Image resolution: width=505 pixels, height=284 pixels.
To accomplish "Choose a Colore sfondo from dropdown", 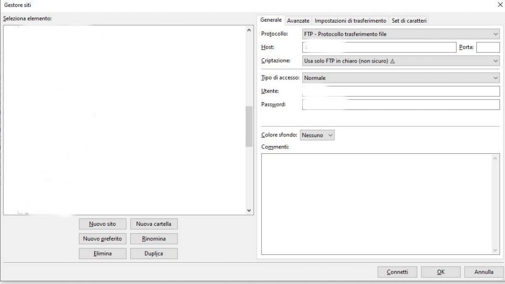I will [317, 135].
